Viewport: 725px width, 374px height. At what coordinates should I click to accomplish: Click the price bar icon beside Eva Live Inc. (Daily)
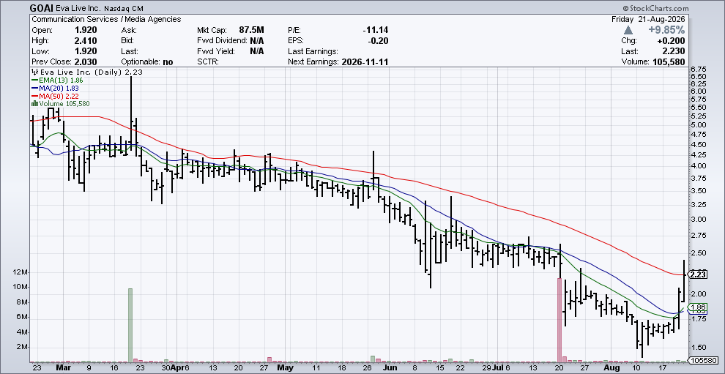34,72
